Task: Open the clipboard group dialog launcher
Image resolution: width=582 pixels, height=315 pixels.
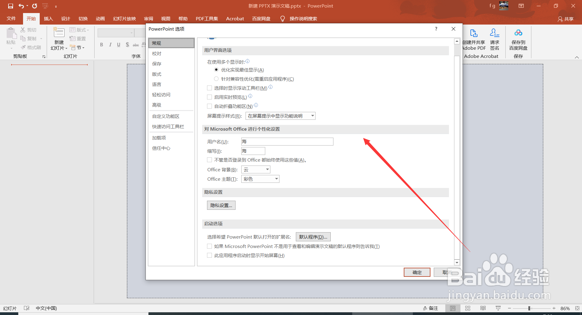Action: (x=44, y=56)
